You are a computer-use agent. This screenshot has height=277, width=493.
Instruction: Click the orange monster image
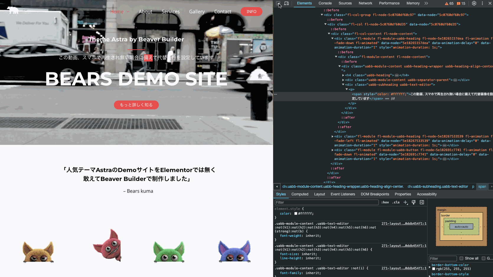[38, 252]
